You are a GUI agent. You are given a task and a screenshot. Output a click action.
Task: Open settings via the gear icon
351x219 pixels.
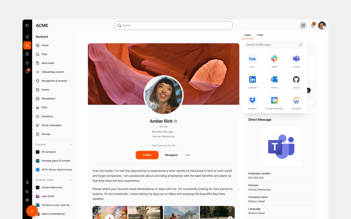click(27, 200)
